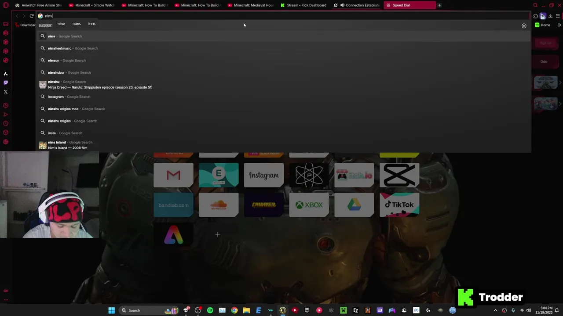Open volume control in system tray
This screenshot has width=563, height=316.
coord(529,310)
